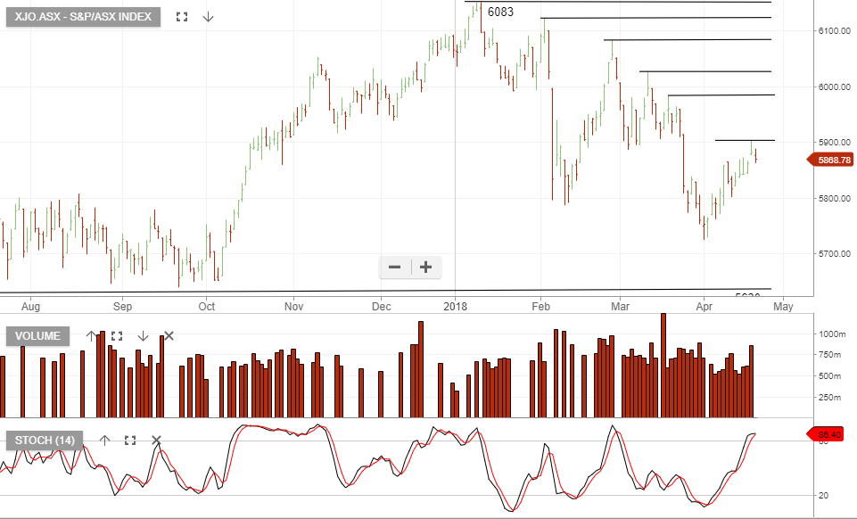
Task: Click the red 5888.78 price marker
Action: click(832, 160)
